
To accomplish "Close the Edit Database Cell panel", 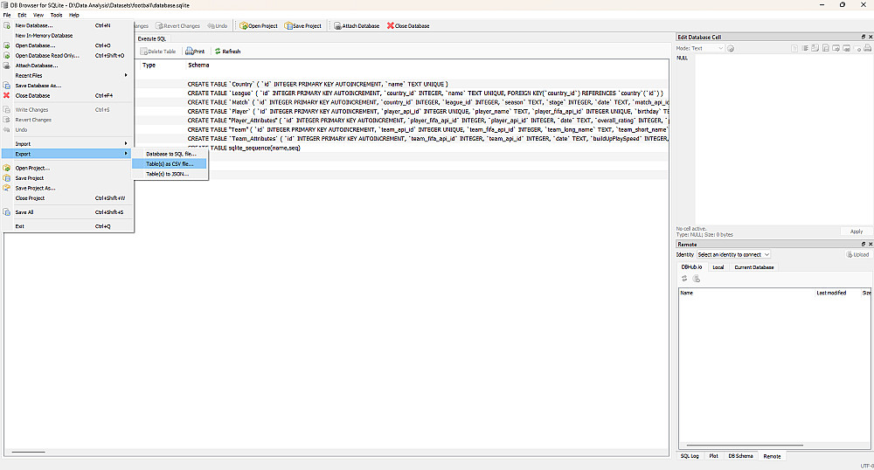I will 871,37.
